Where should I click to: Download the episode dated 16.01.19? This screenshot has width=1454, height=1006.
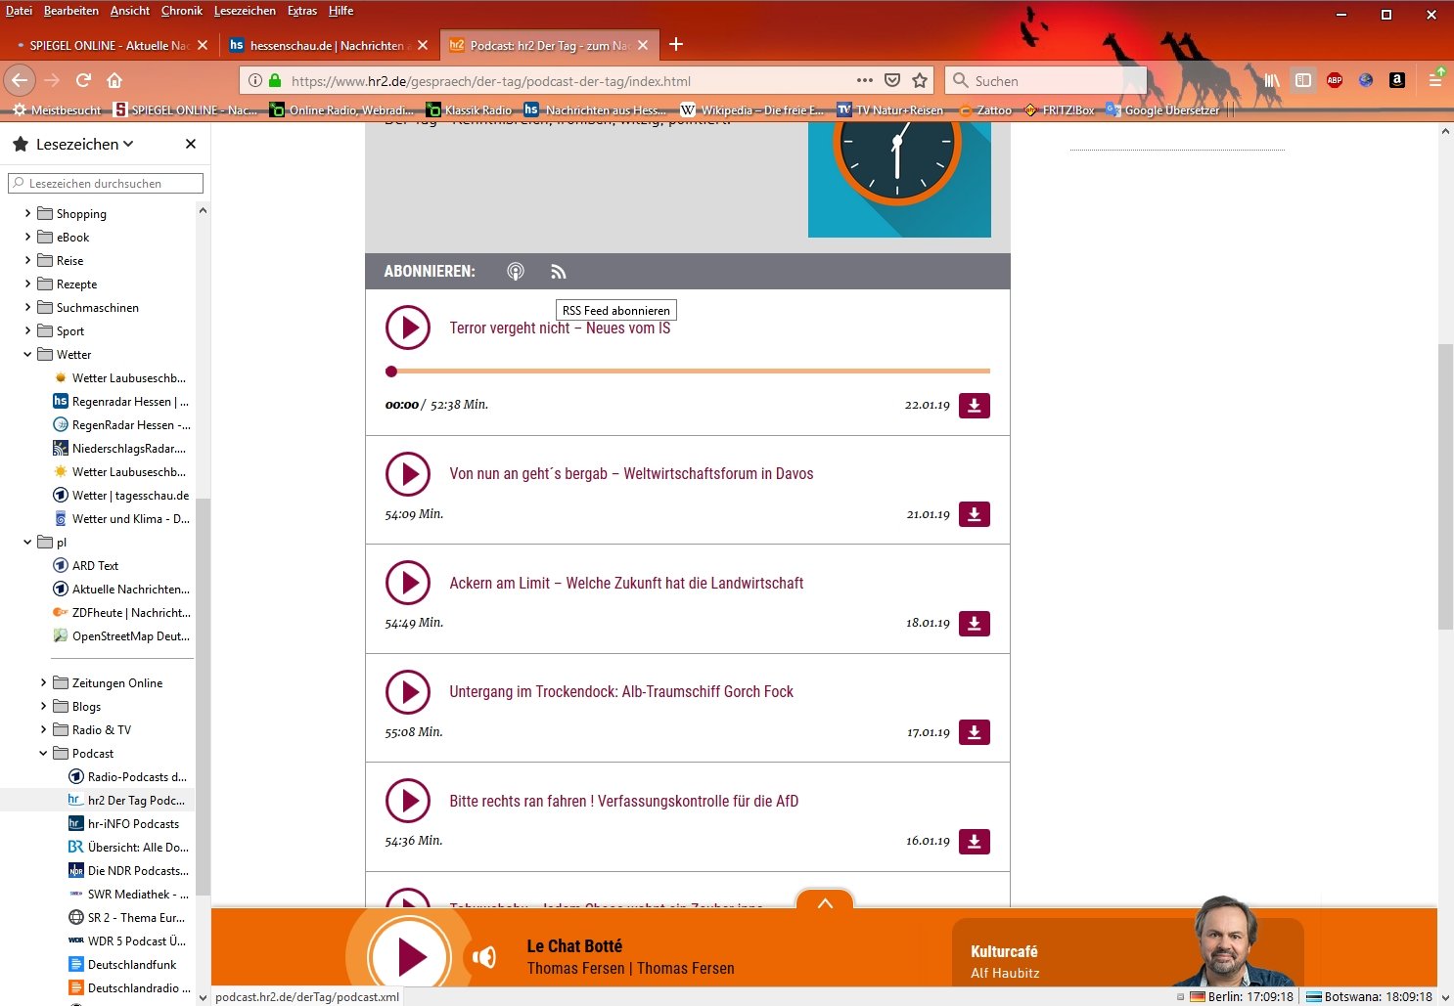point(975,842)
